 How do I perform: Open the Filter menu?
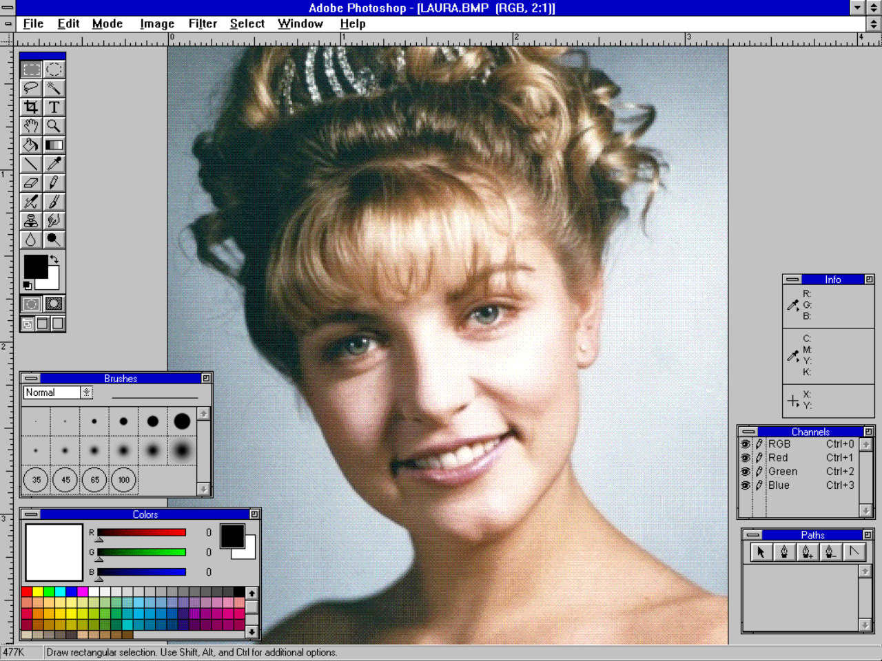point(203,23)
